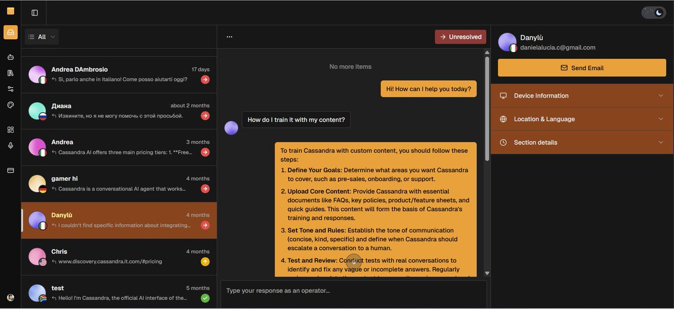Click the clock icon of Section details
674x309 pixels.
point(503,143)
